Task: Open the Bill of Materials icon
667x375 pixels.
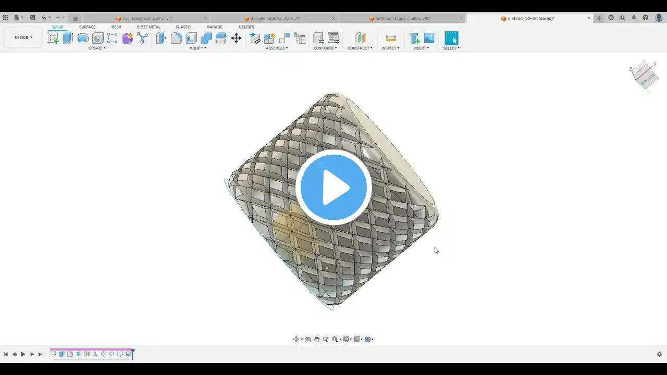Action: tap(300, 38)
